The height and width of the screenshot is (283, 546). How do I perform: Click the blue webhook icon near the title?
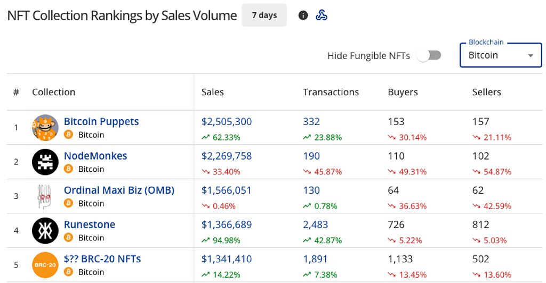pos(321,15)
